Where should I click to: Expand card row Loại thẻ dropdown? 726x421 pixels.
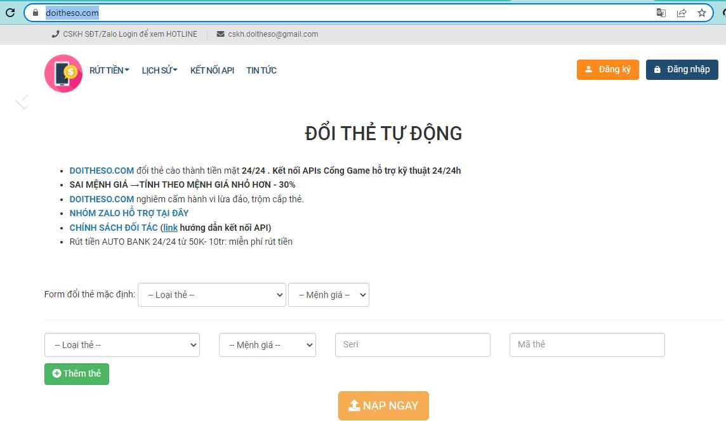point(122,345)
